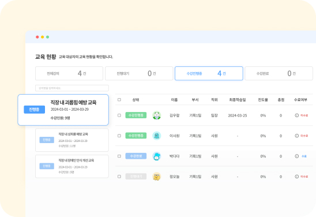
Task: Click the 2024-03-01 ~ 2024-03-29 date on the 괴롭힘 card
Action: point(70,109)
